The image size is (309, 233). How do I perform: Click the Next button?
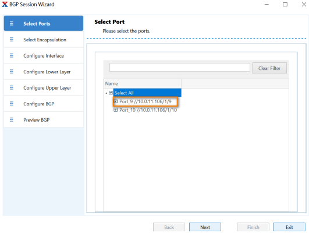(205, 227)
